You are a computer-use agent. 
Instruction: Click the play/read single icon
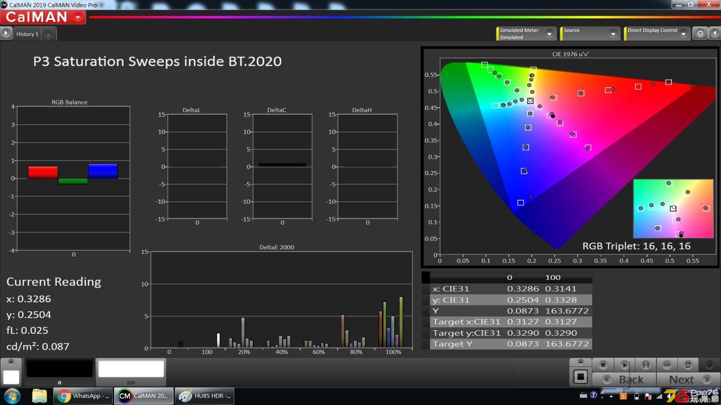625,365
